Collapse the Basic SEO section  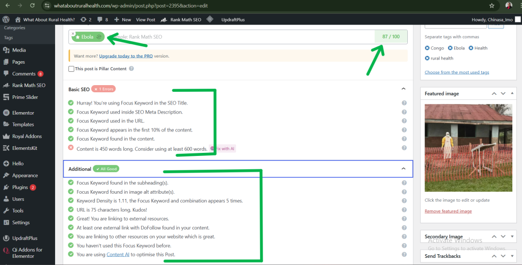[403, 89]
